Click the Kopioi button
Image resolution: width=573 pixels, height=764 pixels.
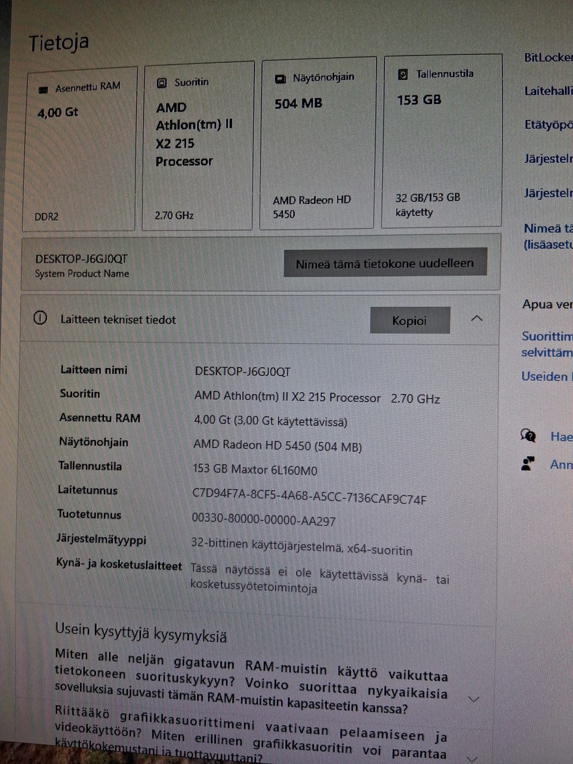[x=409, y=321]
